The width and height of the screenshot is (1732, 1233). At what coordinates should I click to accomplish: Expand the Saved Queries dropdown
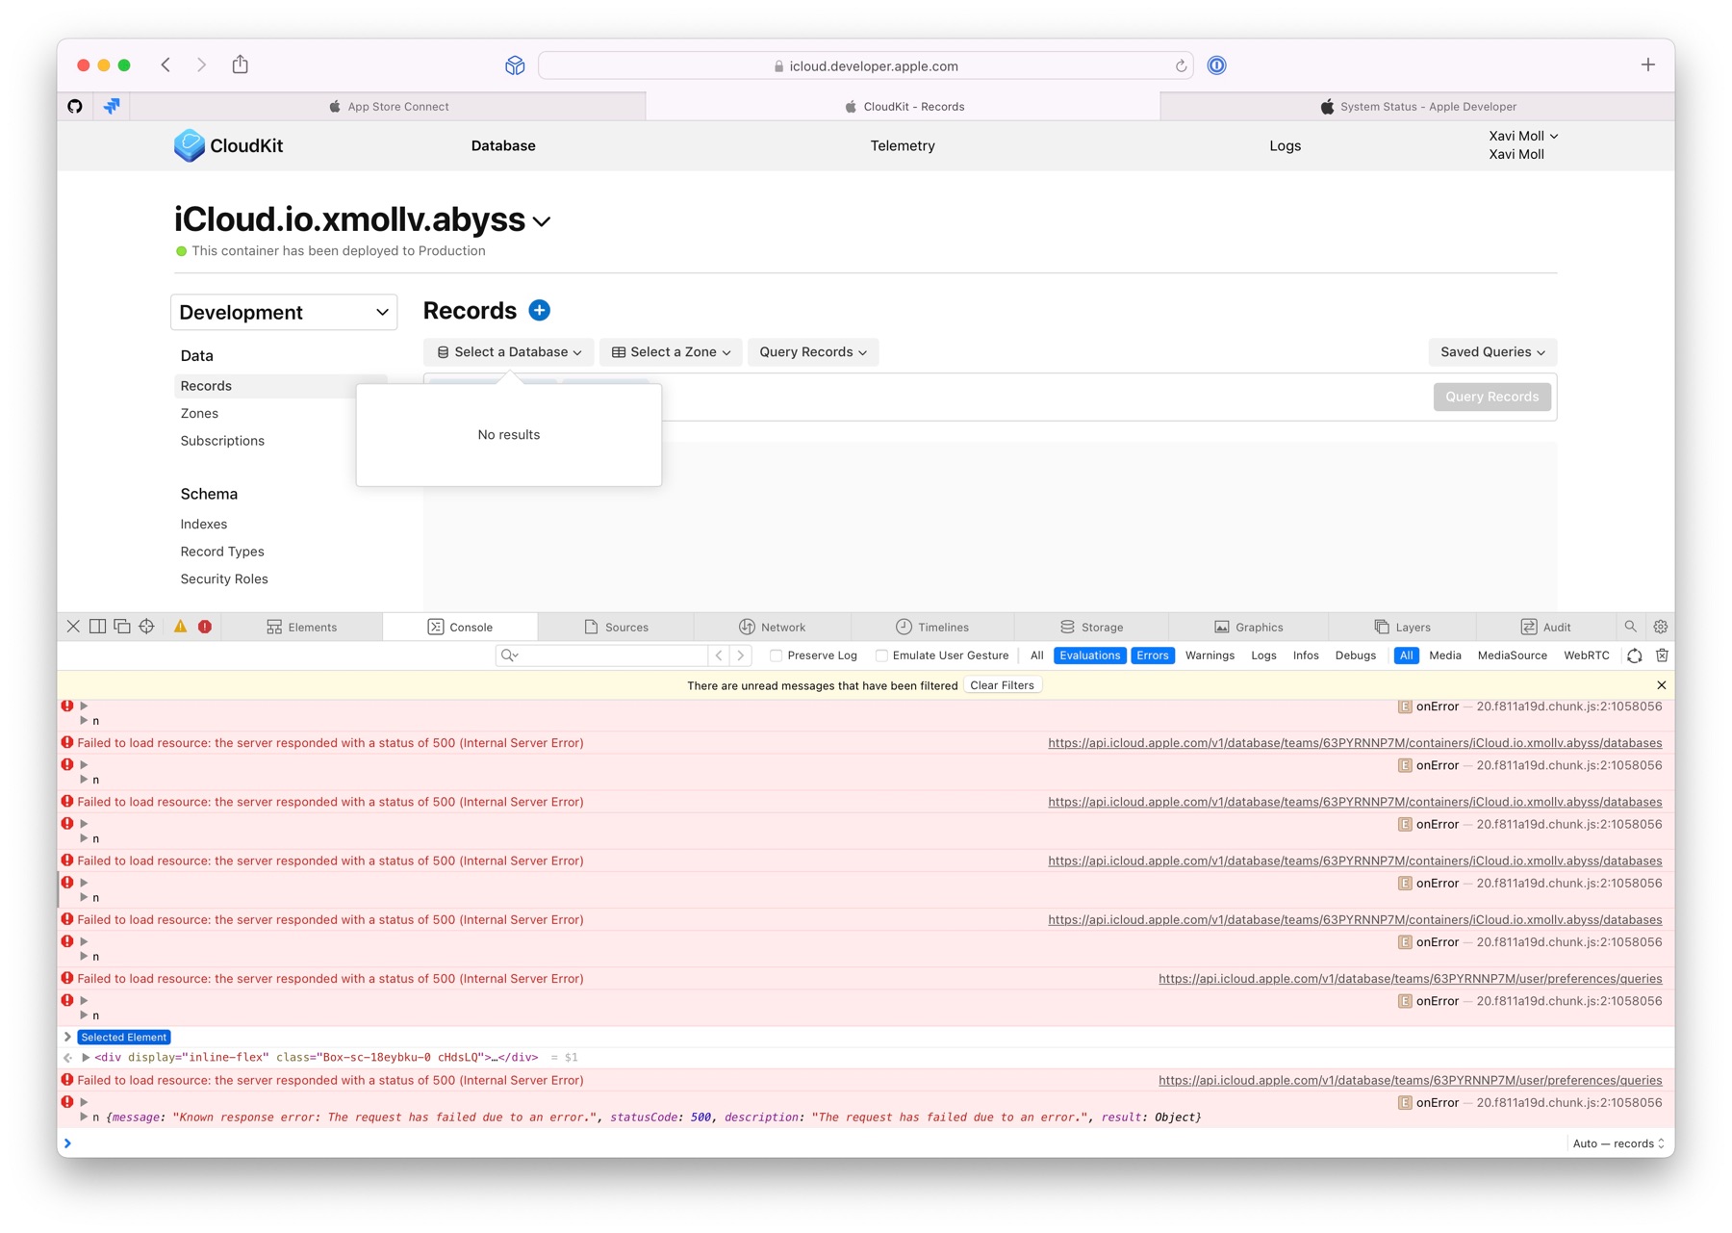1491,352
